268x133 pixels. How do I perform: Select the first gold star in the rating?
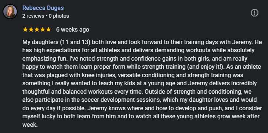[25, 29]
